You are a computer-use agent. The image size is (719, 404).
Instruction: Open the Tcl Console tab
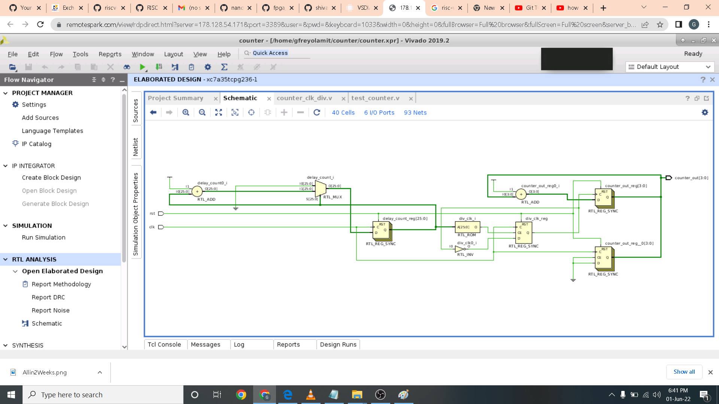[164, 345]
